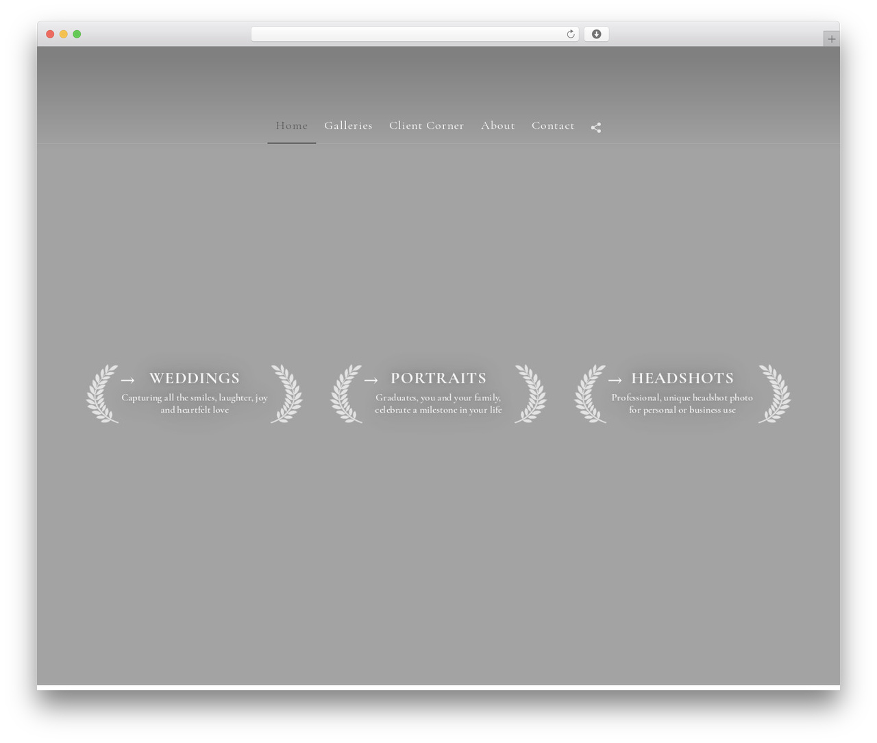Visit the Client Corner page
Image resolution: width=877 pixels, height=743 pixels.
tap(426, 125)
